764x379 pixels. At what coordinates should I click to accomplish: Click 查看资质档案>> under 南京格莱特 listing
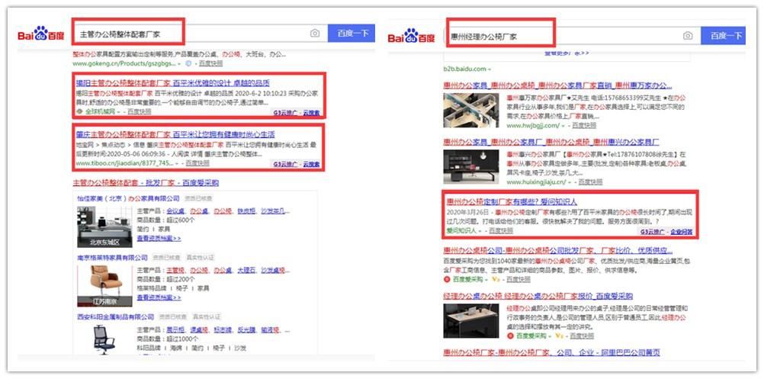coord(159,297)
